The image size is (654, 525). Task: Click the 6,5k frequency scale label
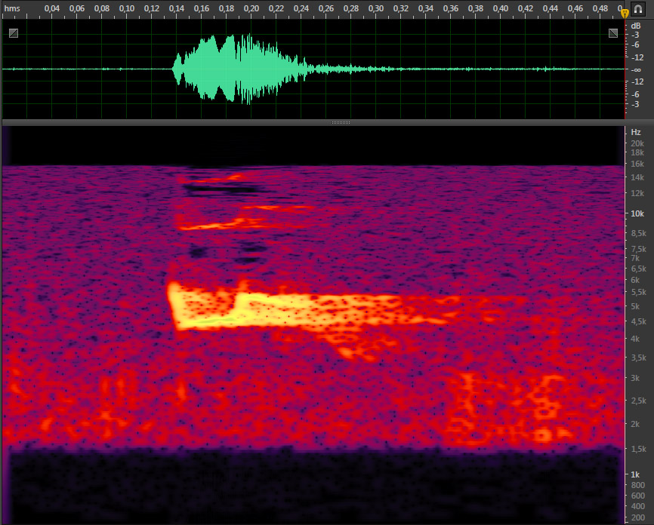tap(639, 269)
